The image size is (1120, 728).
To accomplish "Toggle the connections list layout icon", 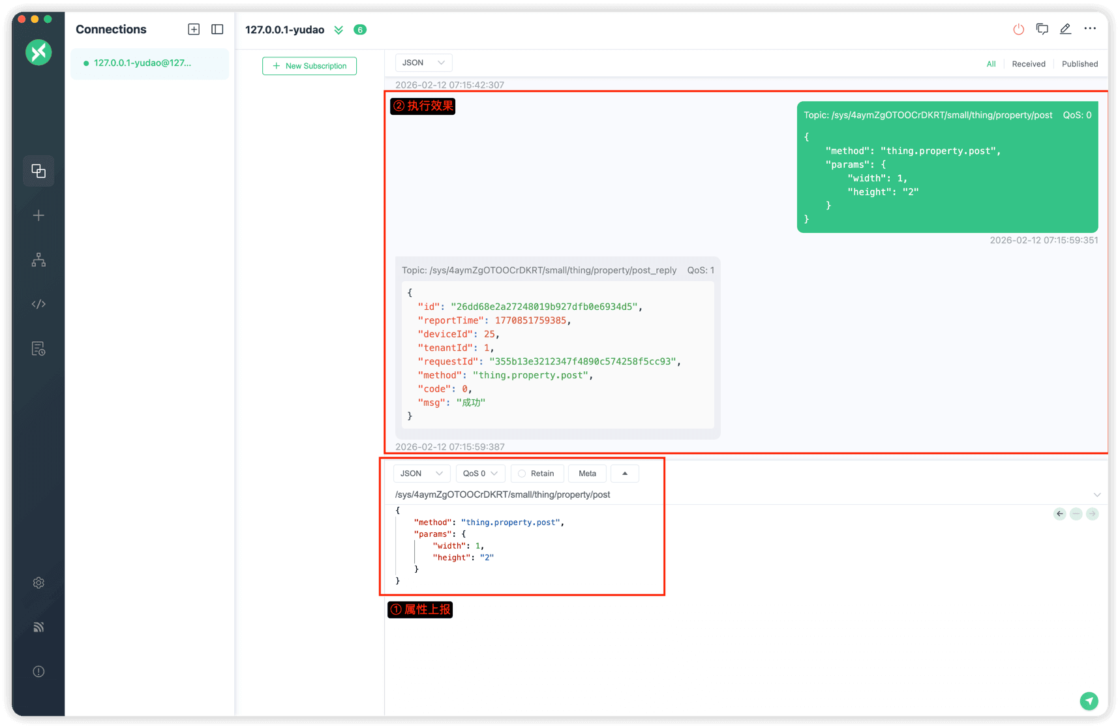I will 217,29.
